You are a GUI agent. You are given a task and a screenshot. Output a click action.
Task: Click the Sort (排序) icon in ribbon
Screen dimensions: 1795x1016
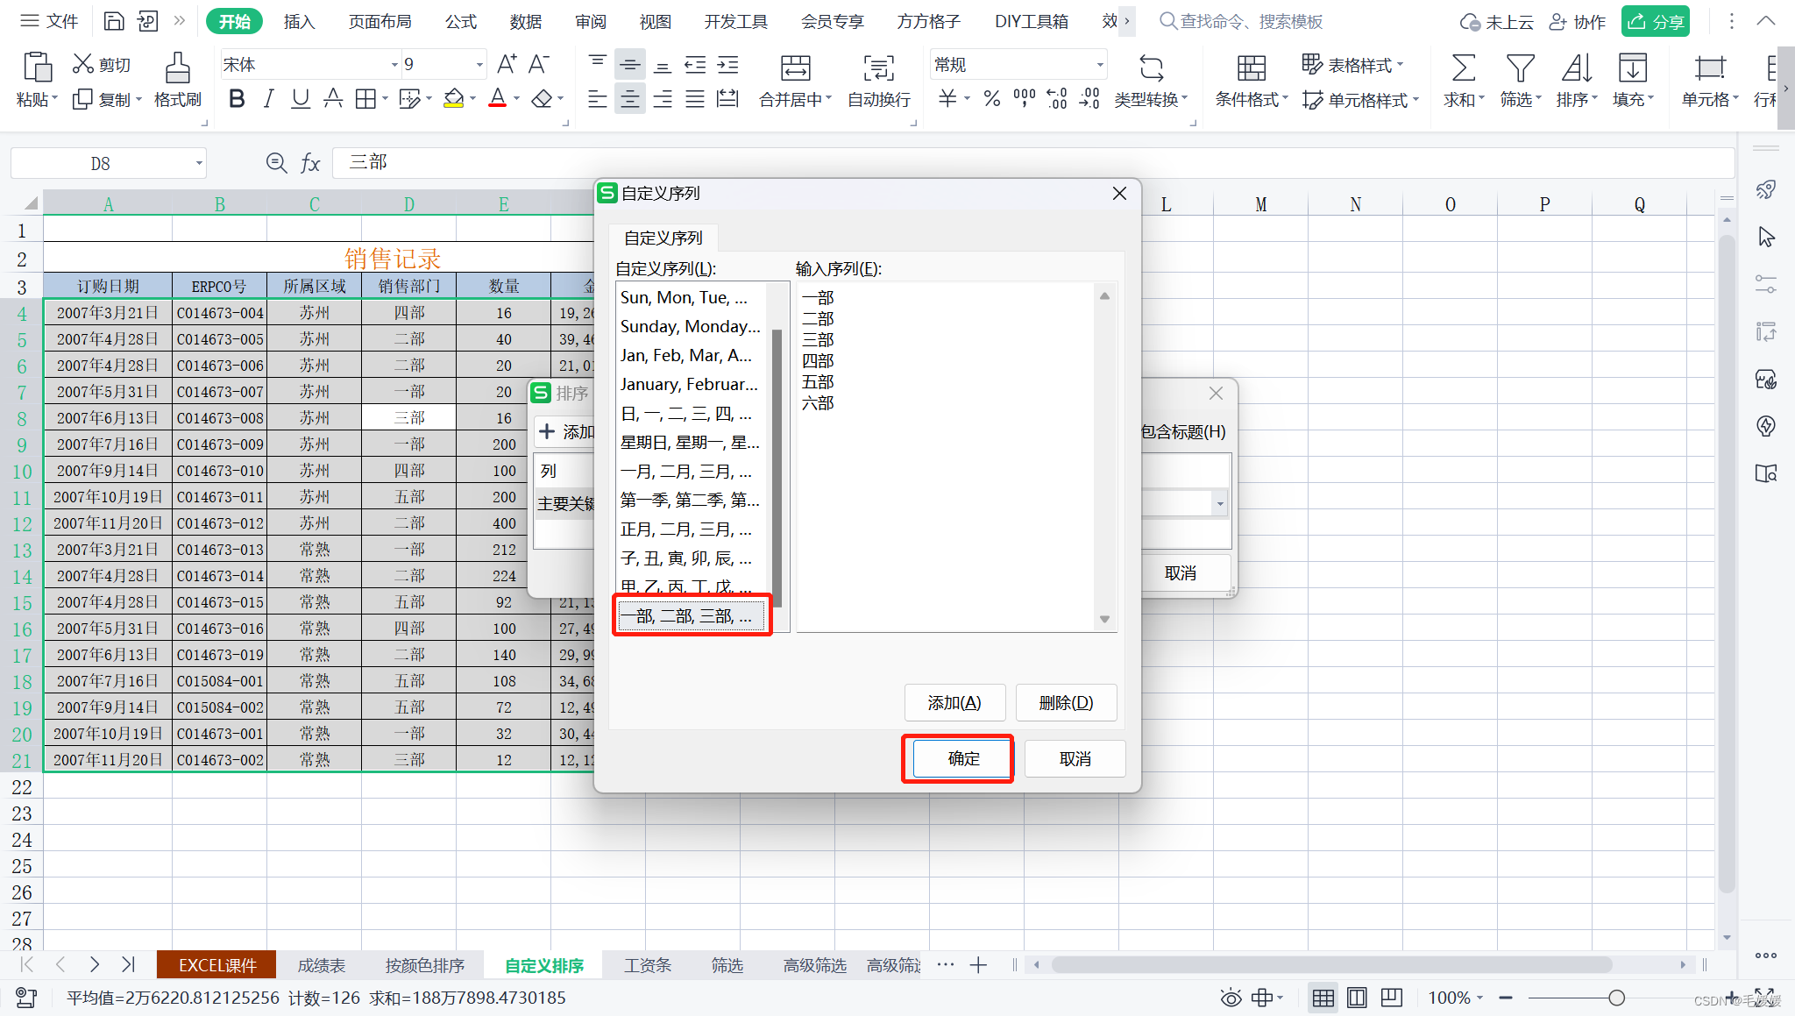click(1576, 68)
